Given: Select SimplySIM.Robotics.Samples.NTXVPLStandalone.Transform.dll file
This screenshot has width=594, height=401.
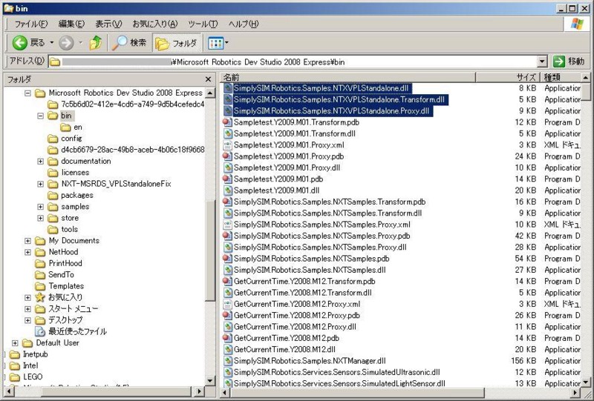Looking at the screenshot, I should [x=339, y=99].
